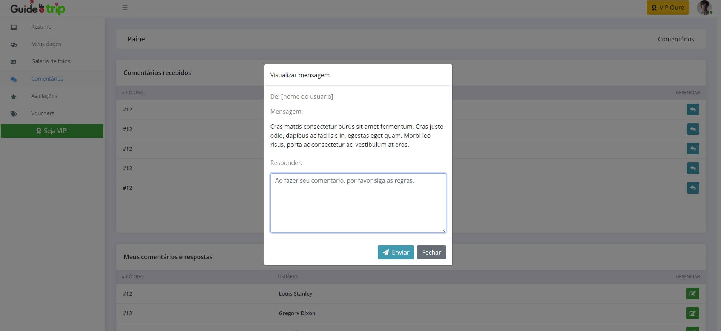Open the user avatar profile menu

pyautogui.click(x=704, y=8)
